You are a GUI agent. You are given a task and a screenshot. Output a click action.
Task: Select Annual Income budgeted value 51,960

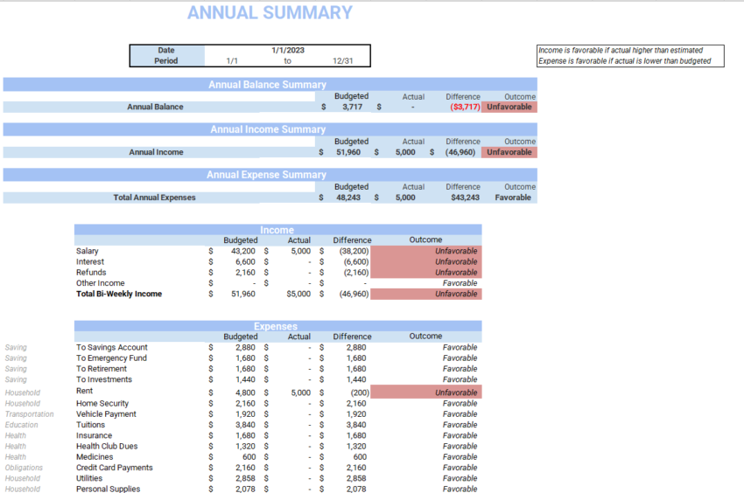348,152
